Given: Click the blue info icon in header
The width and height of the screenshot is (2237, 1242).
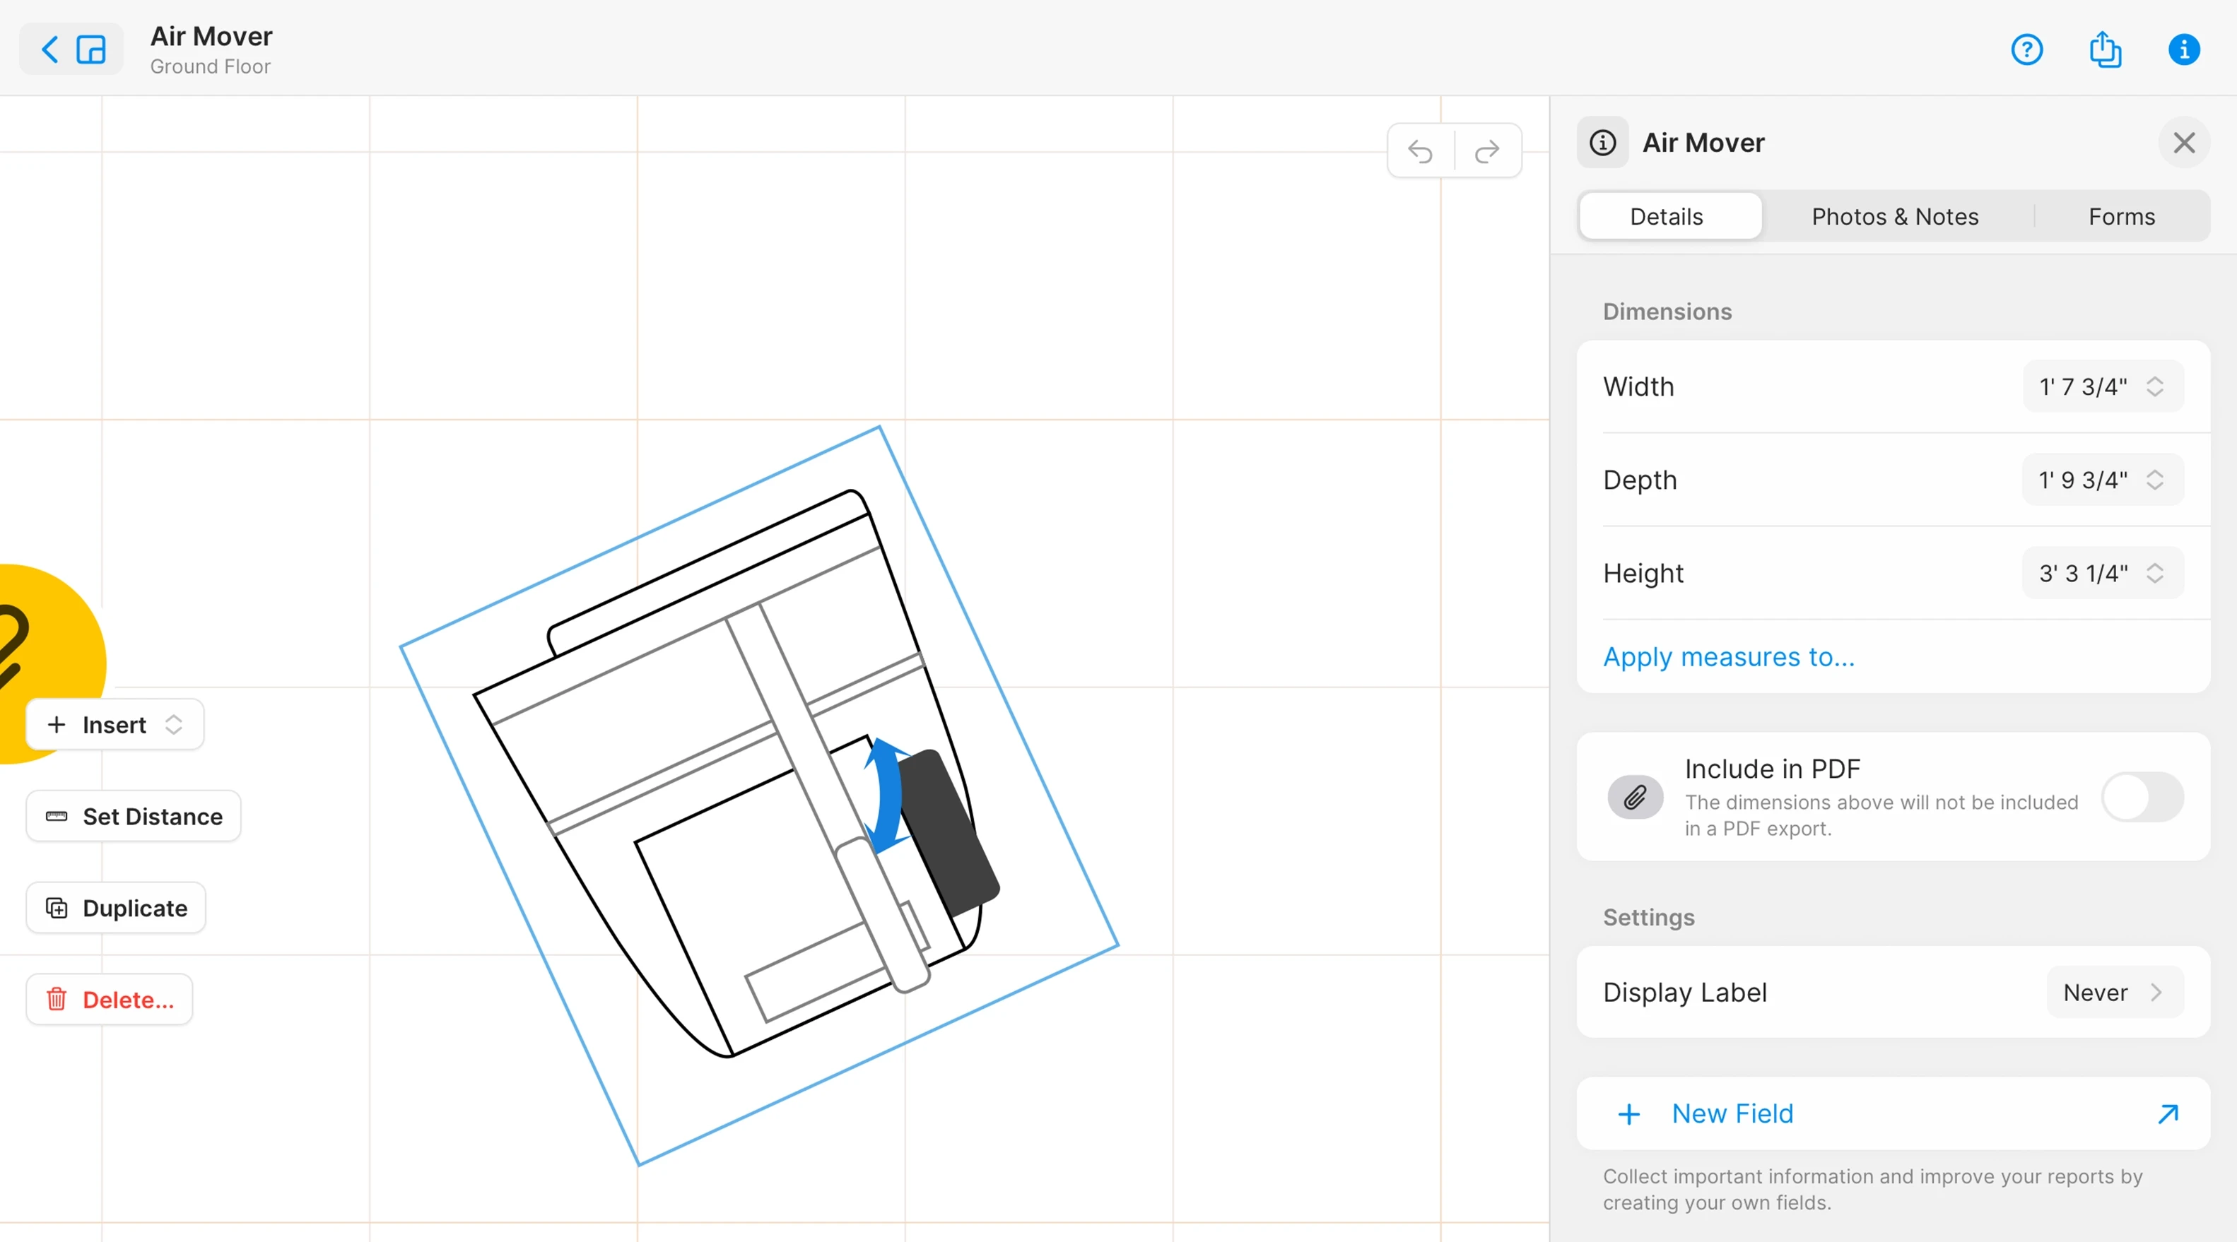Looking at the screenshot, I should click(2183, 49).
